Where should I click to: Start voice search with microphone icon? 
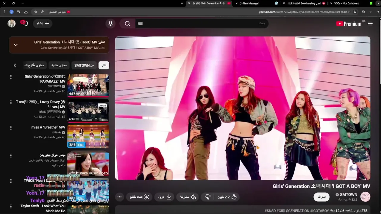[x=110, y=23]
